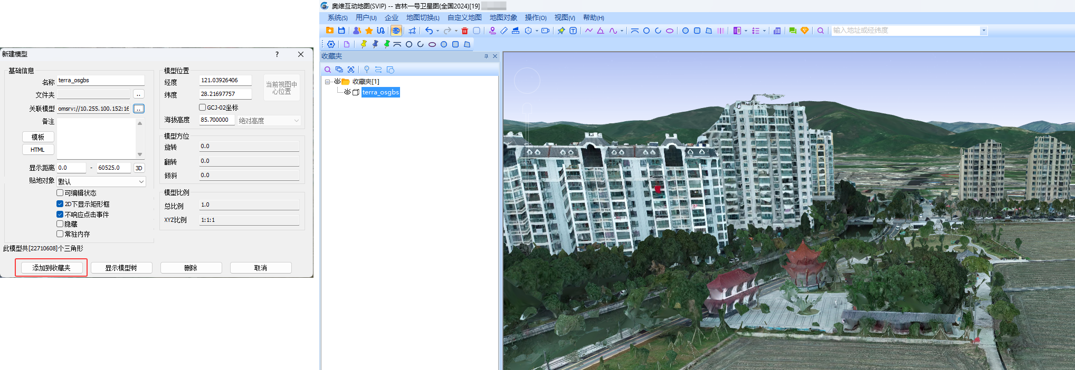The width and height of the screenshot is (1075, 370).
Task: Click the save disk icon in toolbar
Action: click(x=341, y=31)
